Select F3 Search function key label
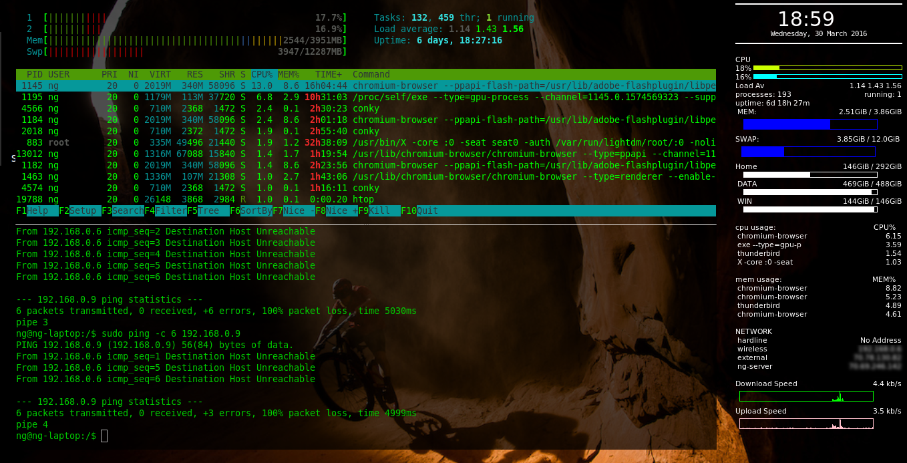Image resolution: width=907 pixels, height=463 pixels. tap(123, 210)
